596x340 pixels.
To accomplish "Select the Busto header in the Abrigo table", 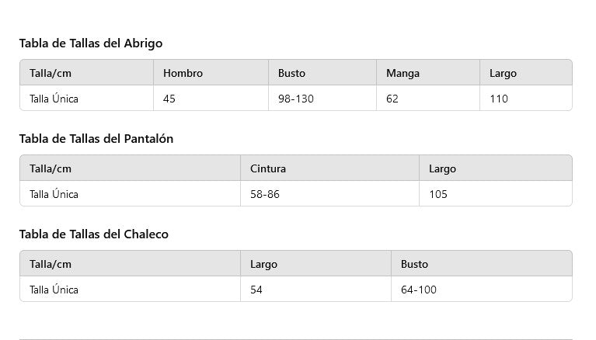I will coord(292,73).
